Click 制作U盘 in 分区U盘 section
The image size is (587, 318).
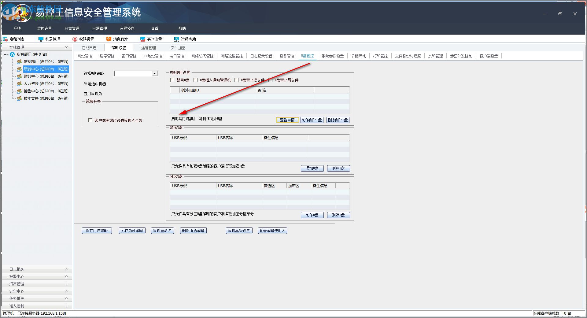(312, 215)
